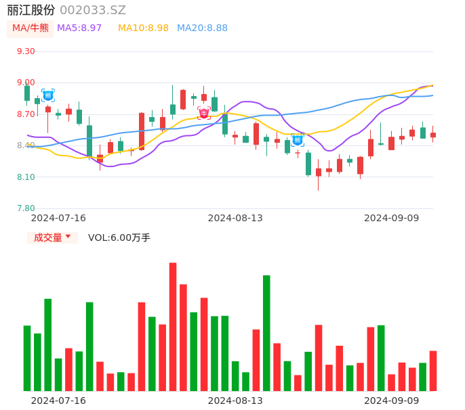Viewport: 465px width, 410px height.
Task: Click the blue bear marker near 8.40 in late August
Action: tap(297, 140)
